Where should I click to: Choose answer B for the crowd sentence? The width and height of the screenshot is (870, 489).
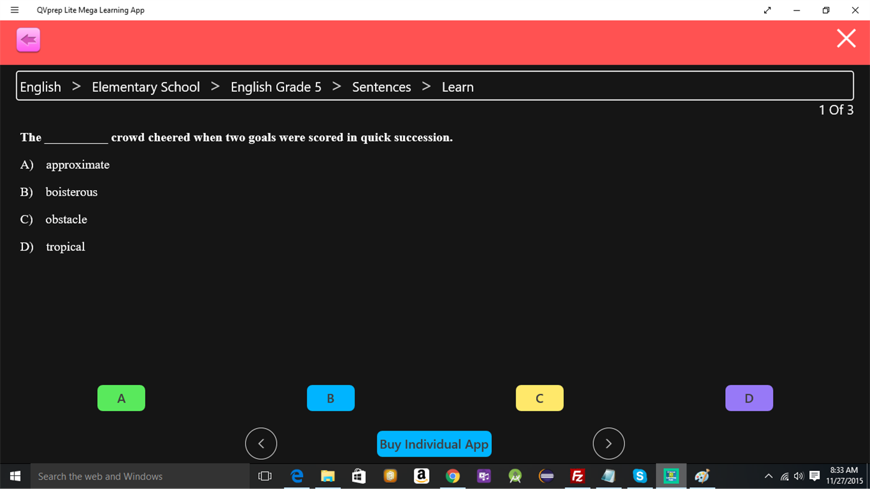click(x=330, y=398)
